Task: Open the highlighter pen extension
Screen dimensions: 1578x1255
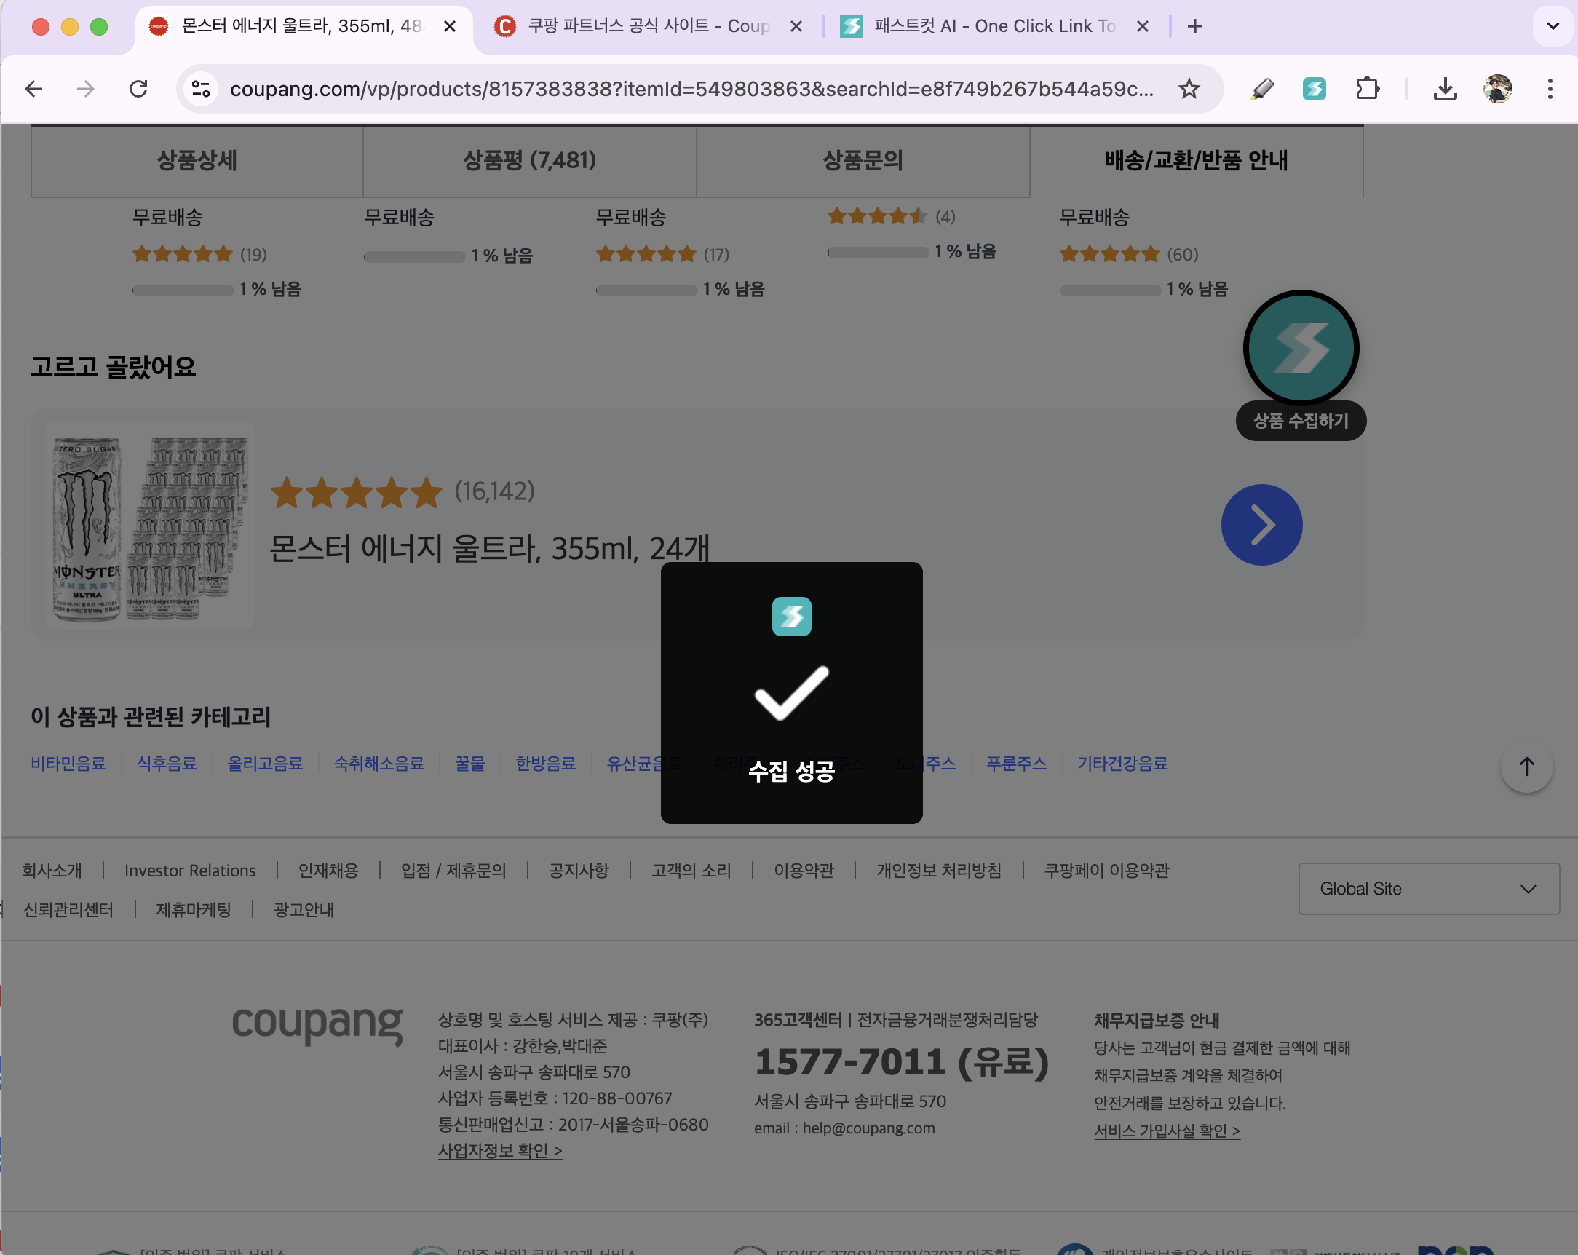Action: pos(1262,90)
